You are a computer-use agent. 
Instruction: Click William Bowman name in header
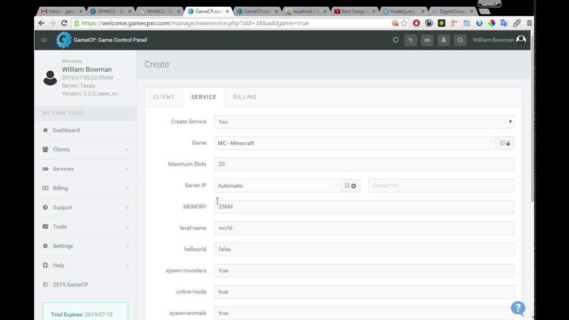pos(493,40)
